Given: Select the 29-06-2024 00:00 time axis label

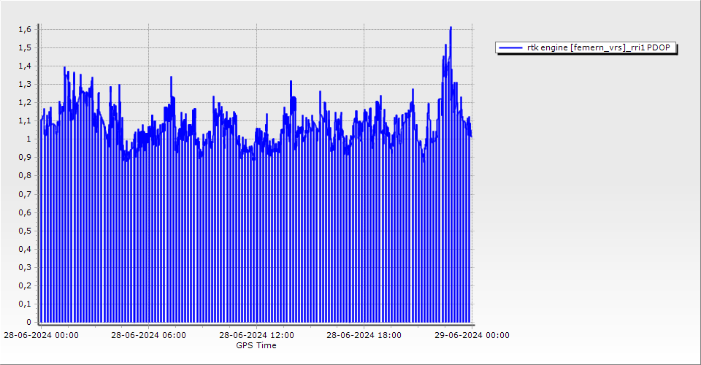Looking at the screenshot, I should 471,336.
